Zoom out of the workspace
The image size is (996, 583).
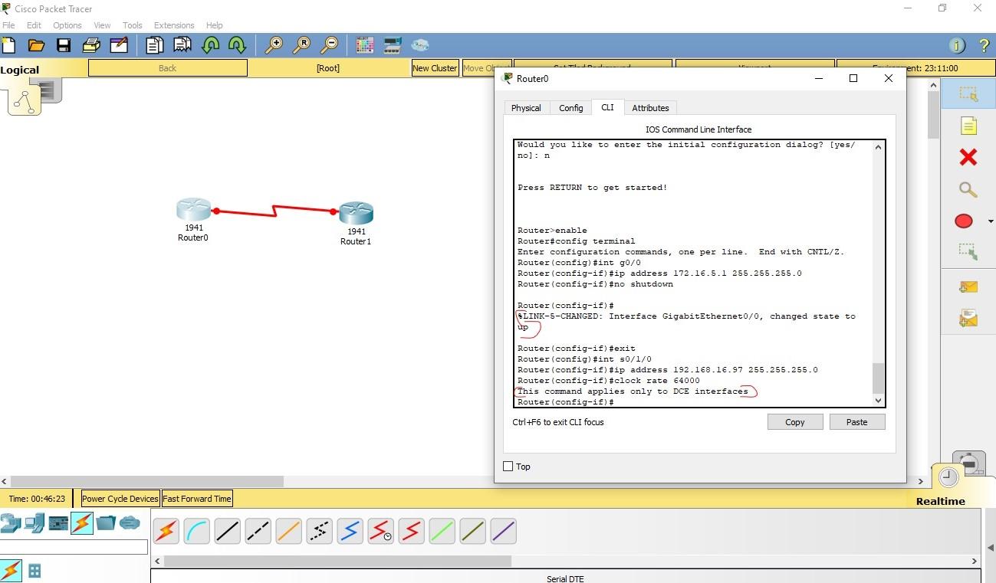(329, 45)
